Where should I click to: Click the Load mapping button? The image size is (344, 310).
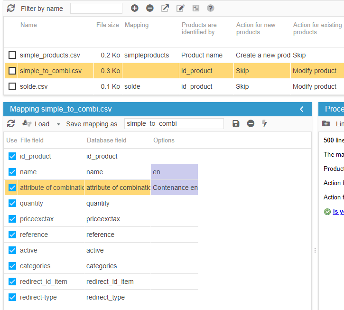tap(36, 124)
